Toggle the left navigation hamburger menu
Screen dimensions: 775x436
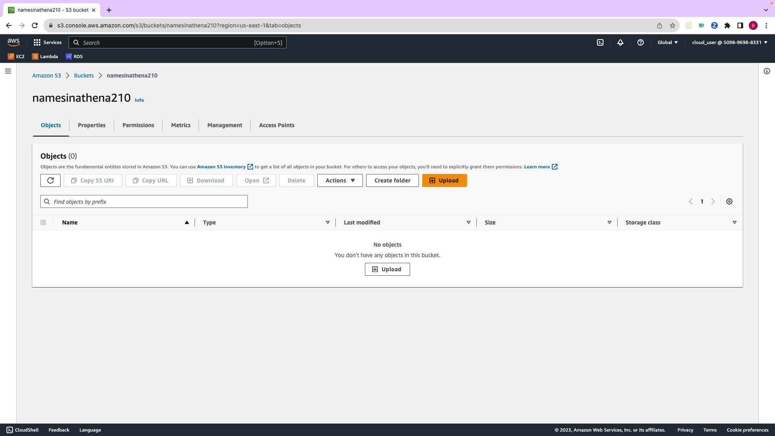[8, 71]
